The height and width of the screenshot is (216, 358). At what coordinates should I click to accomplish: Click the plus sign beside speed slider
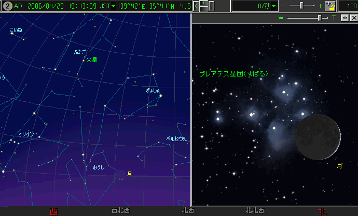click(x=320, y=6)
